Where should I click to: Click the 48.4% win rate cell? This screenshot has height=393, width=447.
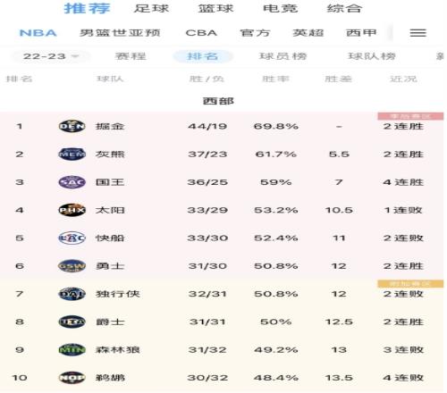[x=276, y=378]
